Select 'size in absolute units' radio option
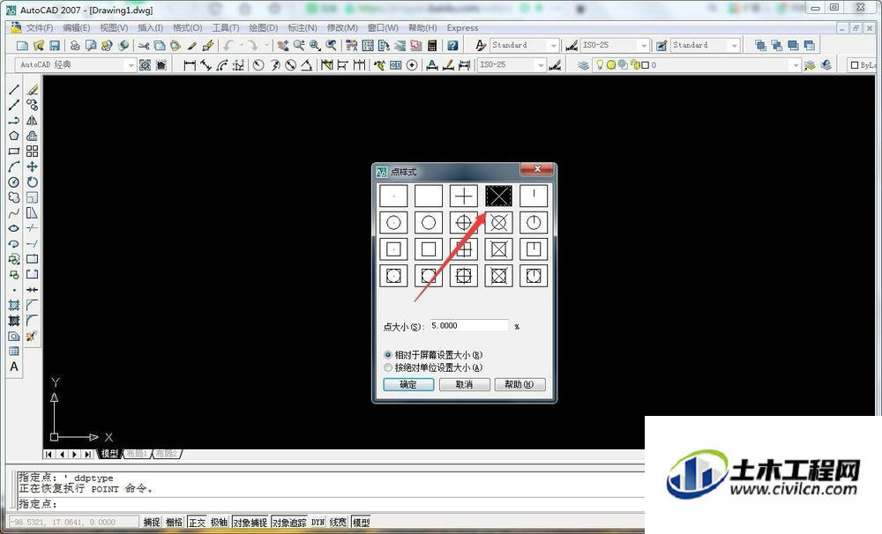Viewport: 882px width, 534px height. click(387, 367)
